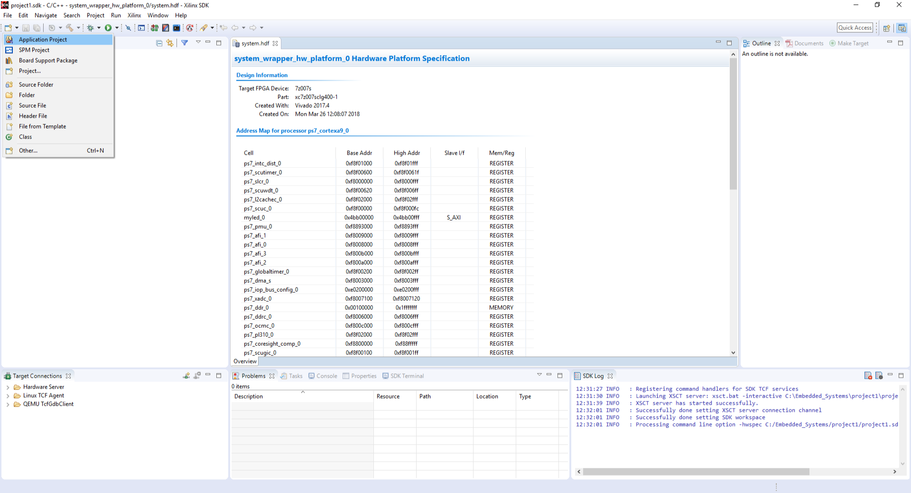Click scroll-down arrow of hardware spec editor
The image size is (911, 493).
(x=733, y=353)
